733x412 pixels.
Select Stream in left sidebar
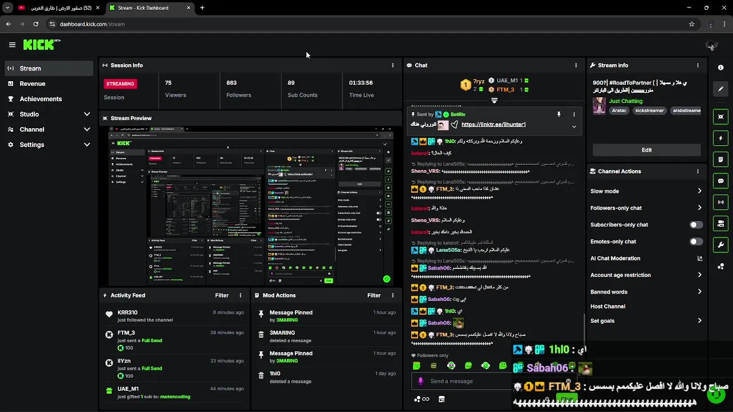coord(48,68)
